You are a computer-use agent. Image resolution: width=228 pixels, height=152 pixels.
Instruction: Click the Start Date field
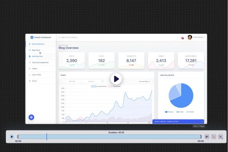pos(72,81)
